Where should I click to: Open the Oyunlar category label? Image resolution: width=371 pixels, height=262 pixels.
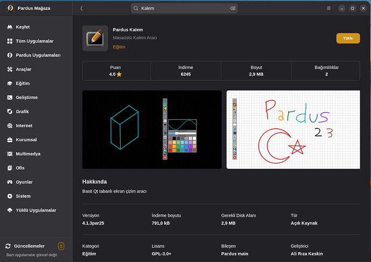[24, 182]
